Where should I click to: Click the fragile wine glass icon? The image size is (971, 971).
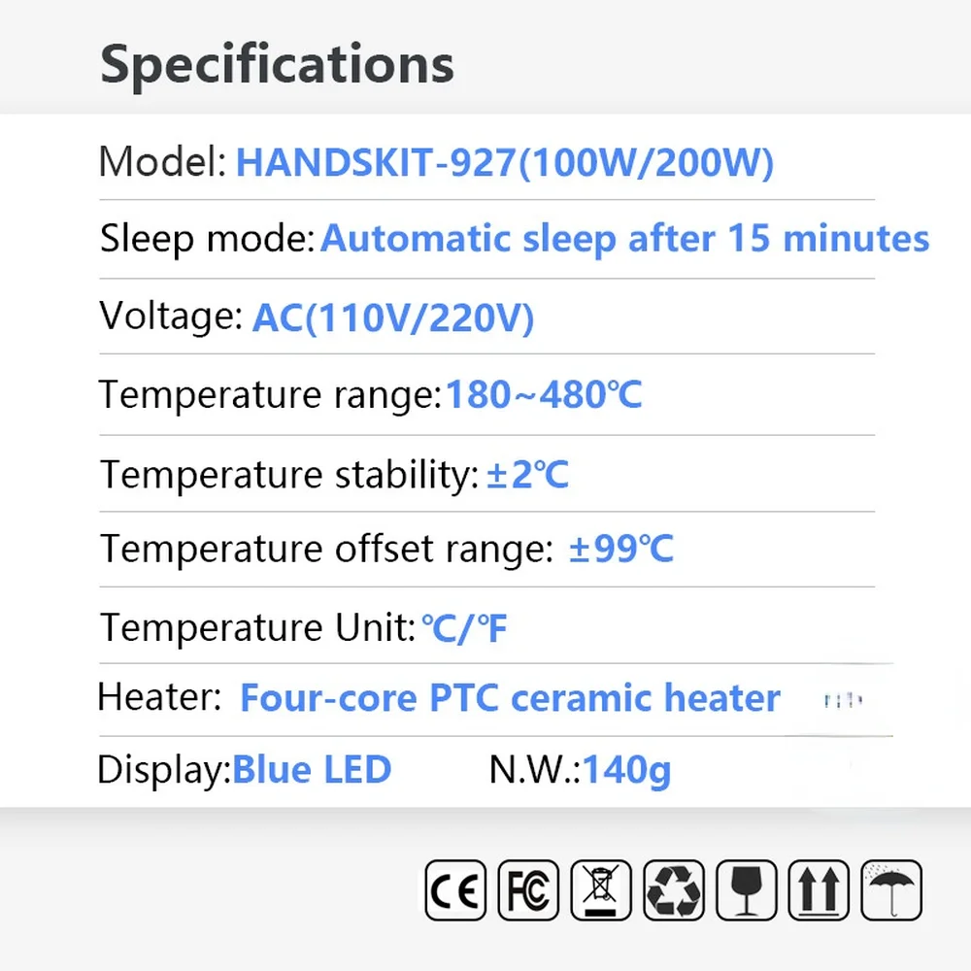pyautogui.click(x=746, y=889)
